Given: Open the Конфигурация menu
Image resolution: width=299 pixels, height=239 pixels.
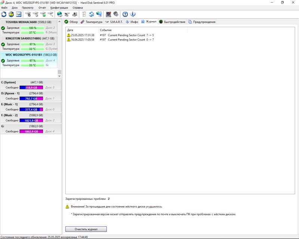Looking at the screenshot, I should (x=59, y=7).
